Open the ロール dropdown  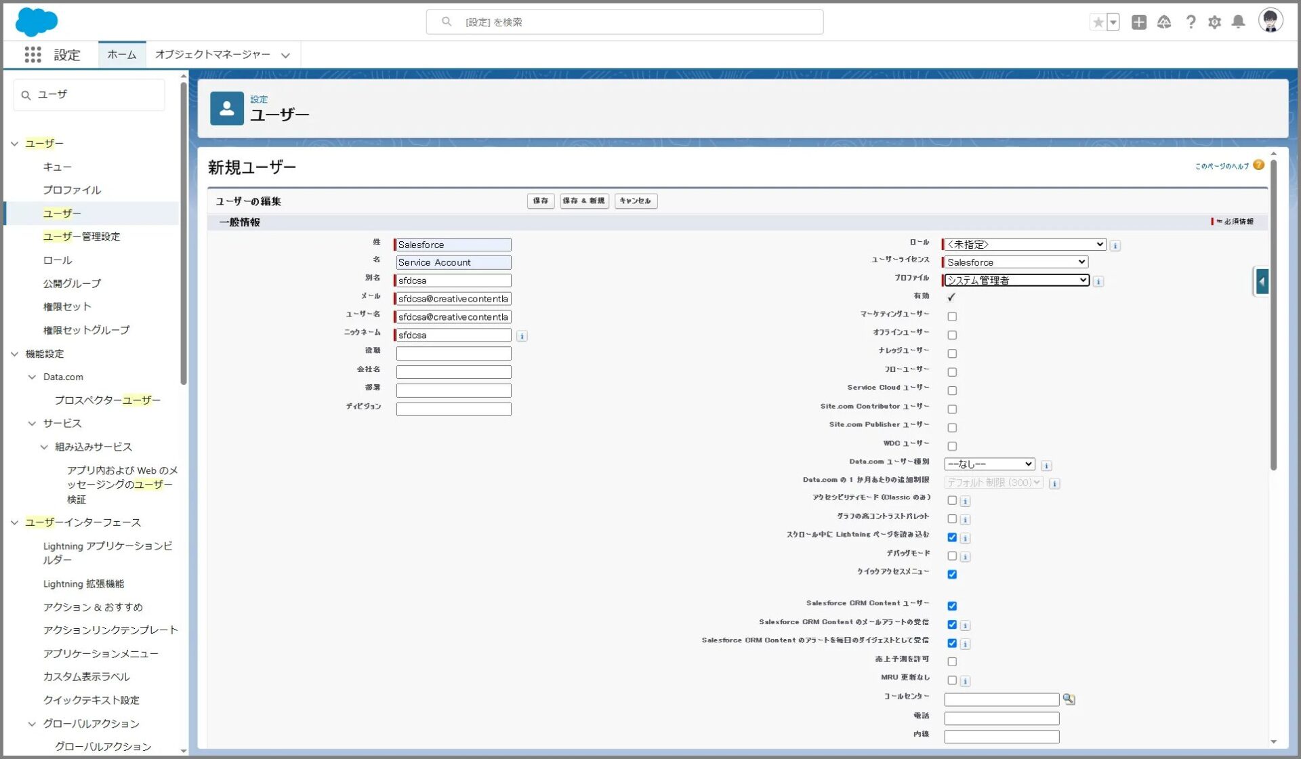pyautogui.click(x=1025, y=244)
